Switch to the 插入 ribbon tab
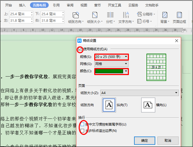 pyautogui.click(x=22, y=5)
